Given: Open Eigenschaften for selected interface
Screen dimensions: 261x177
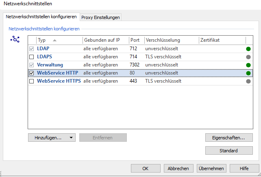Looking at the screenshot, I should point(229,138).
